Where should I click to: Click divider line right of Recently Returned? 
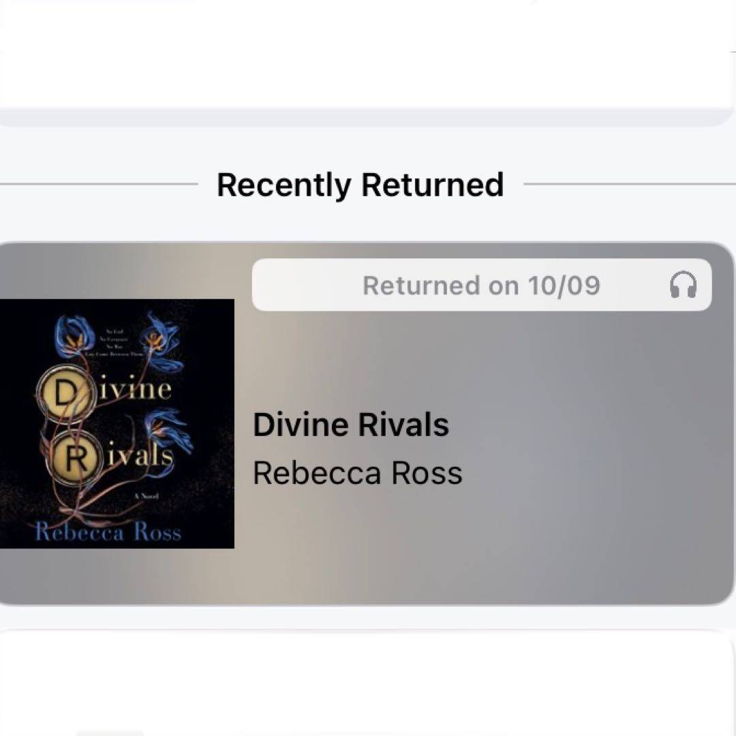[x=630, y=184]
